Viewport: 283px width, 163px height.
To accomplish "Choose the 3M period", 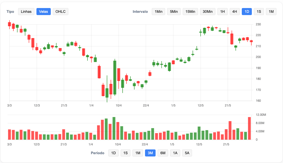I will (x=150, y=153).
